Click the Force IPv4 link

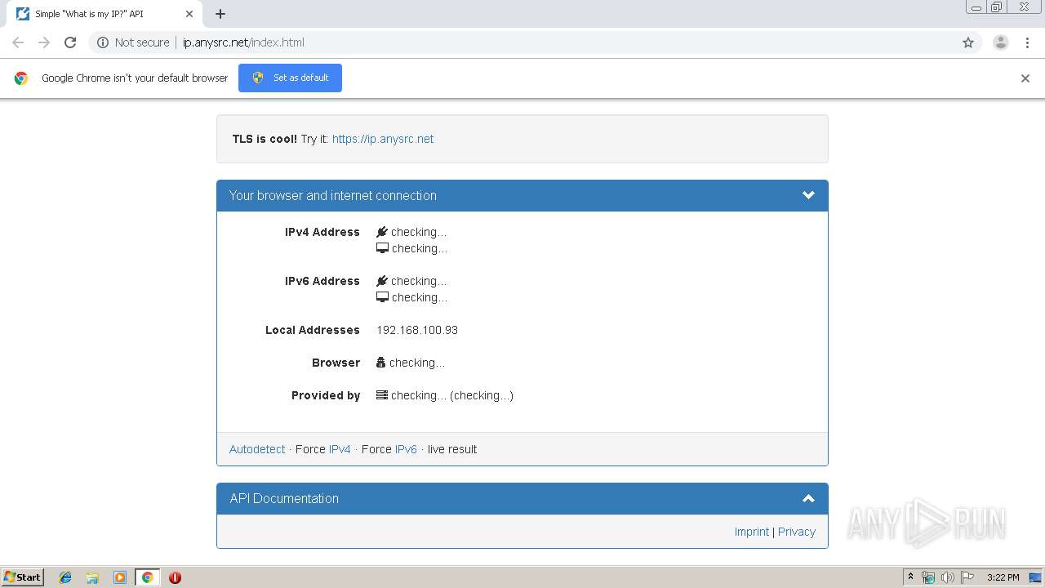click(x=340, y=449)
